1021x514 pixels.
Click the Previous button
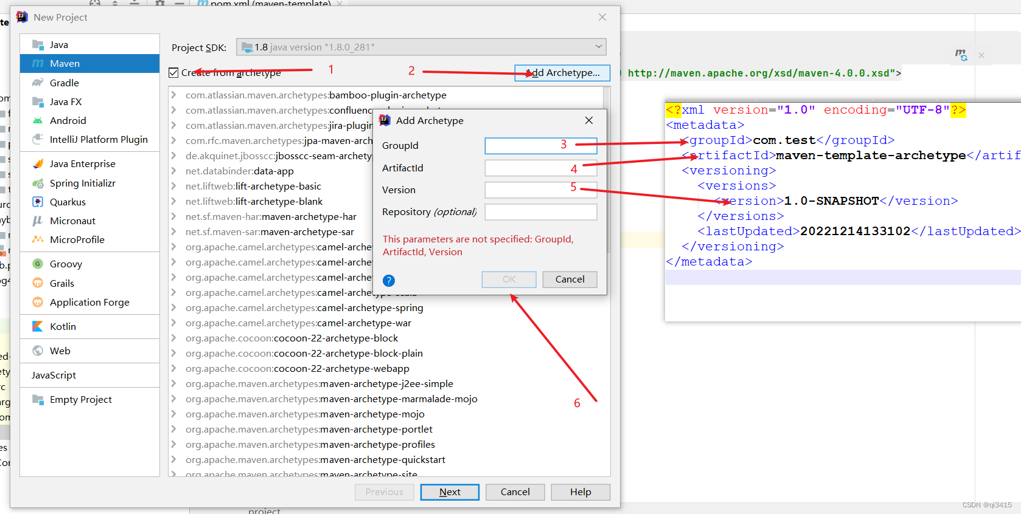pos(384,492)
